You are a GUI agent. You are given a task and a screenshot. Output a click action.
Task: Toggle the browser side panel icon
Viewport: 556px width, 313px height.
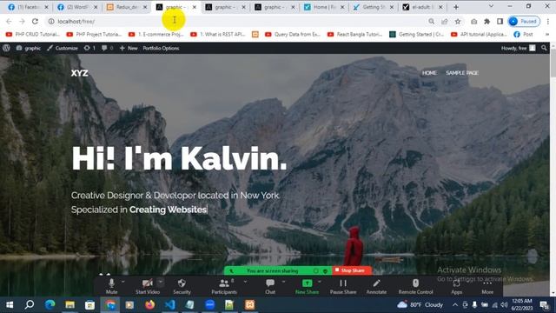[x=500, y=21]
